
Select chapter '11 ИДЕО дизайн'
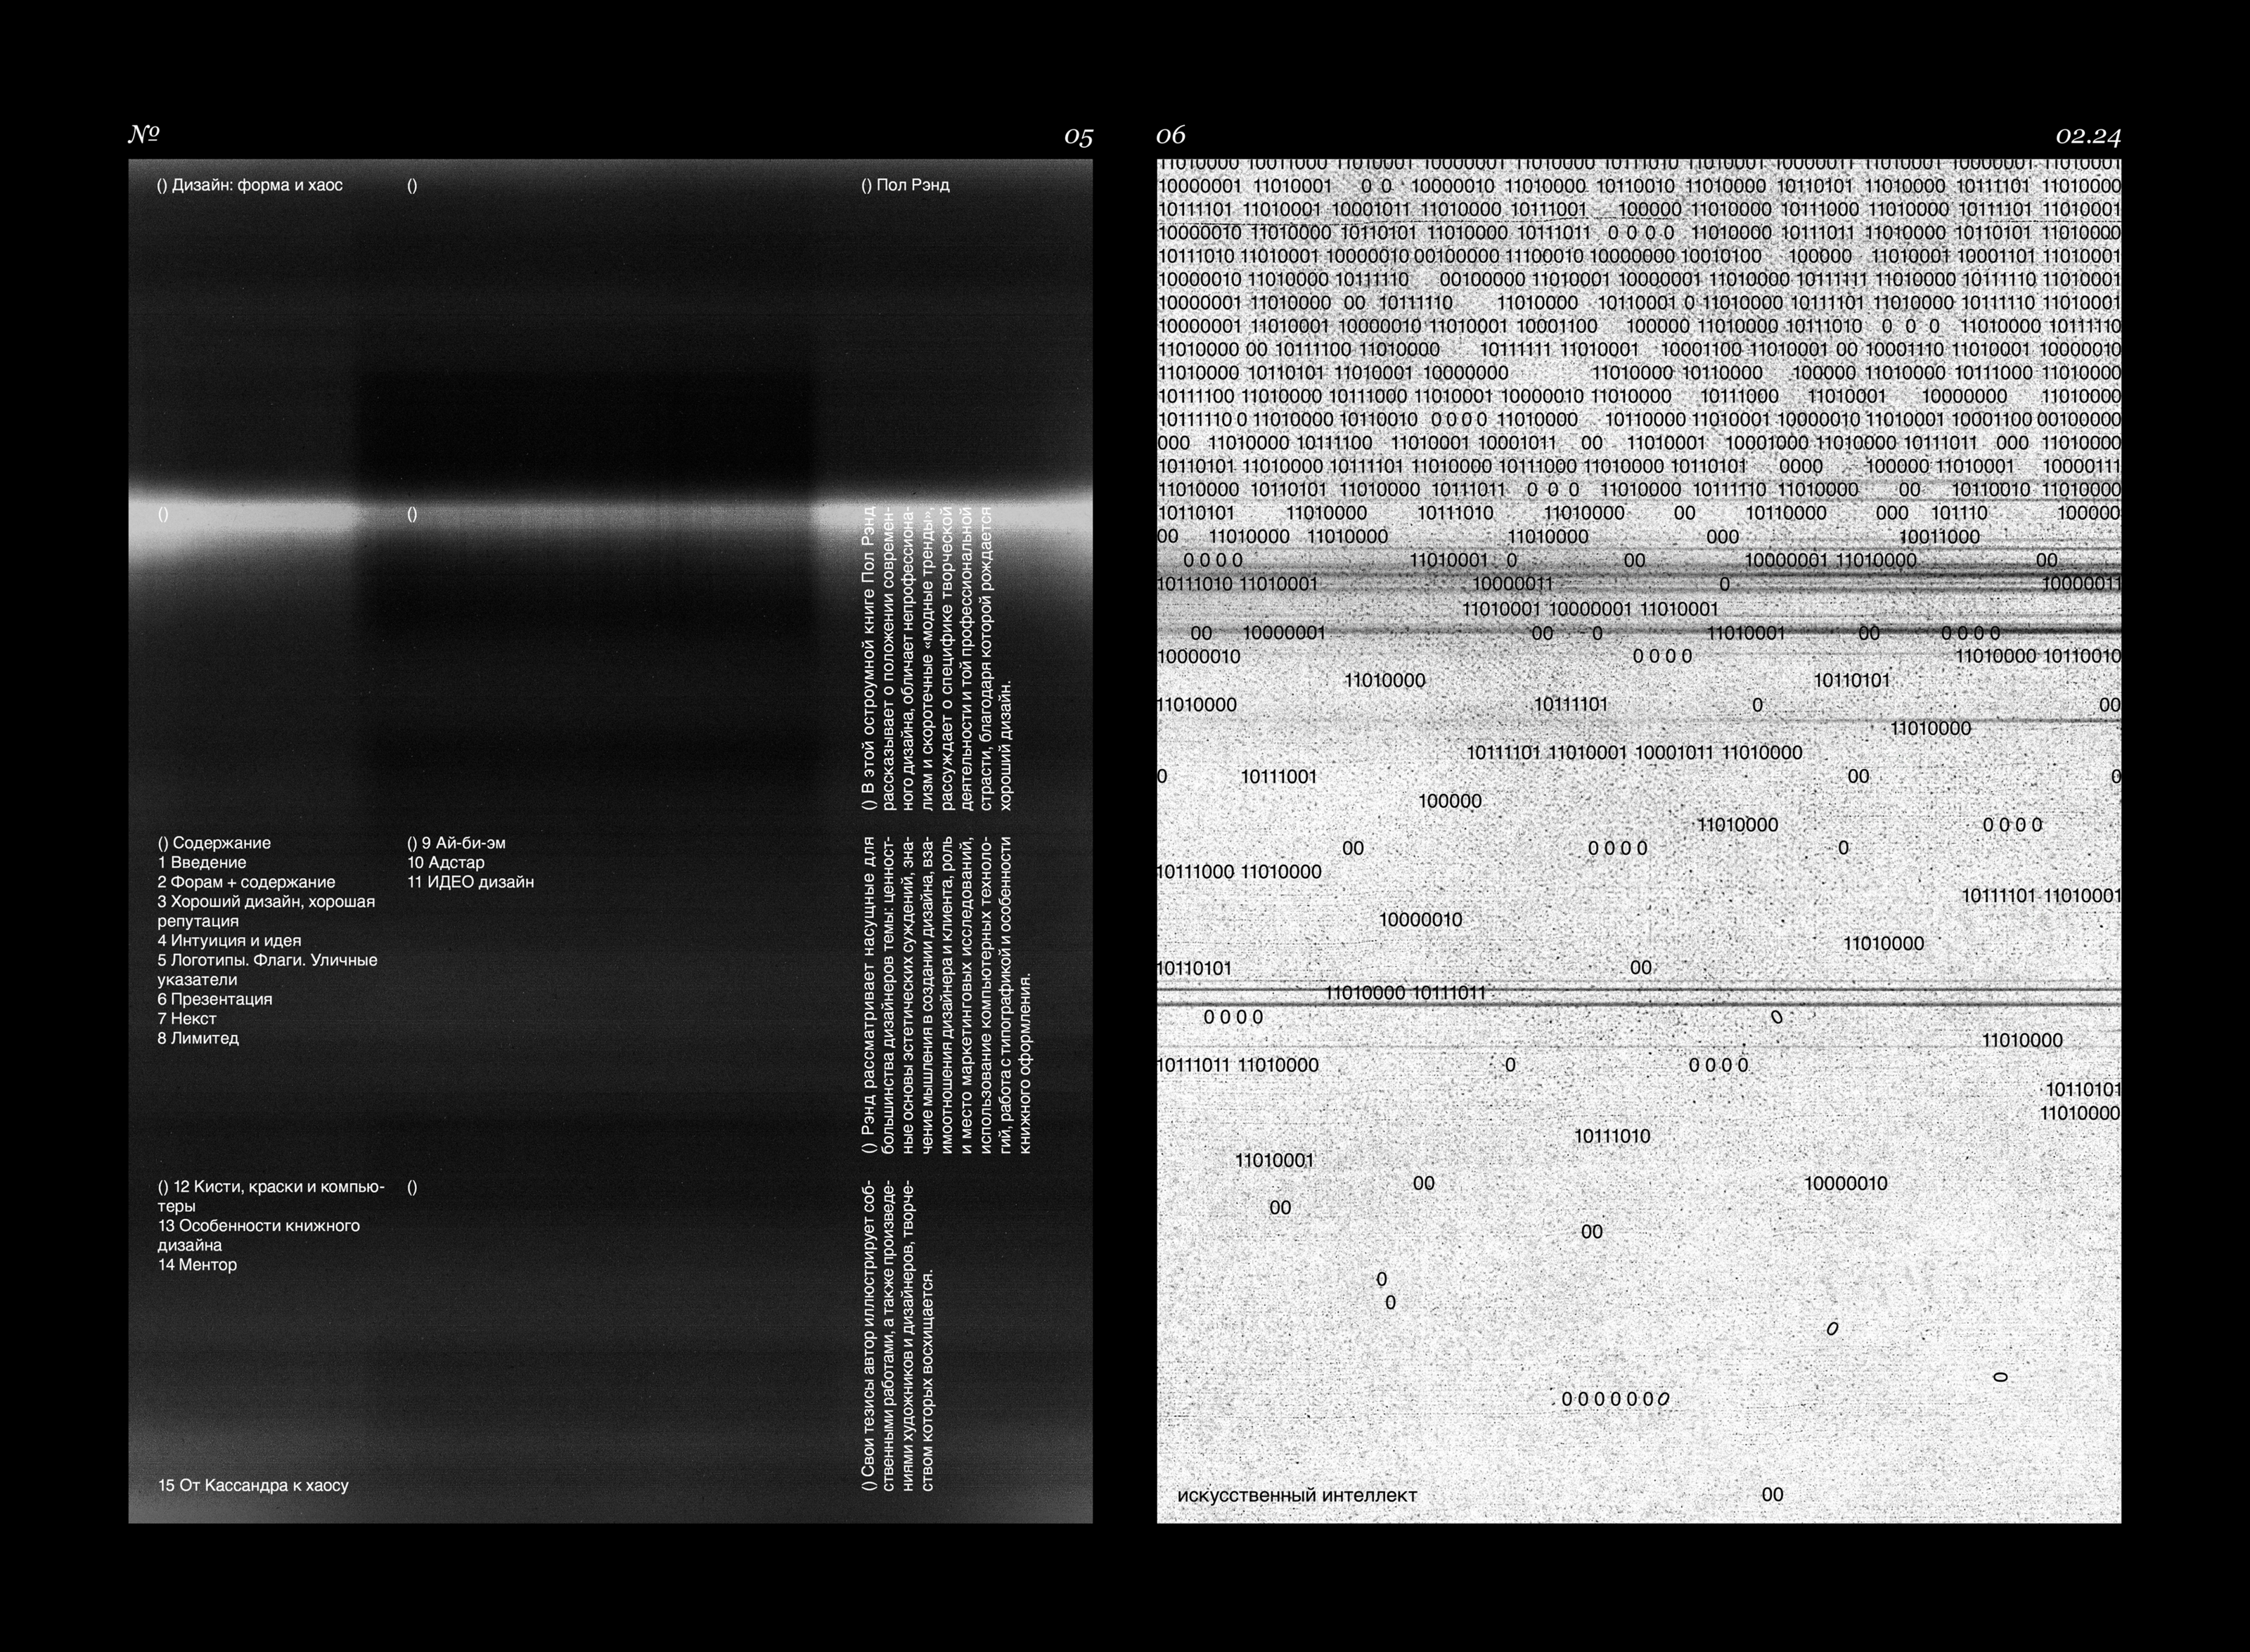coord(470,882)
